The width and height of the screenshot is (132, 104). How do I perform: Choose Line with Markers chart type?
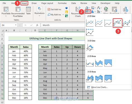click(118, 23)
